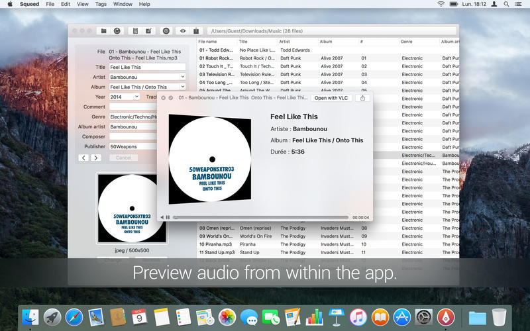Close the audio preview popup

pos(163,98)
